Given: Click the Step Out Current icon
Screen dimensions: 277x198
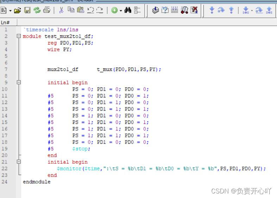Looking at the screenshot, I should point(269,10).
